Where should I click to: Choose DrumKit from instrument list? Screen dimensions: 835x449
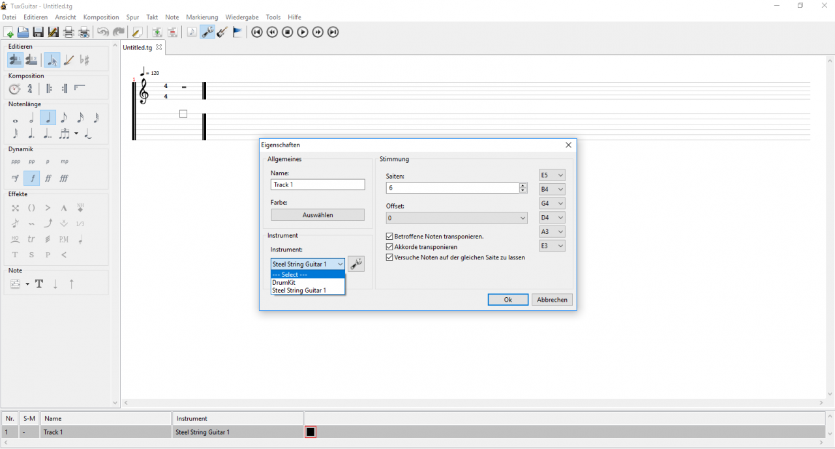308,282
